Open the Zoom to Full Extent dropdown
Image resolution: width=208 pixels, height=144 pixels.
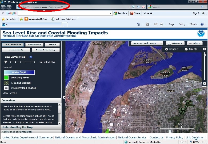147,43
